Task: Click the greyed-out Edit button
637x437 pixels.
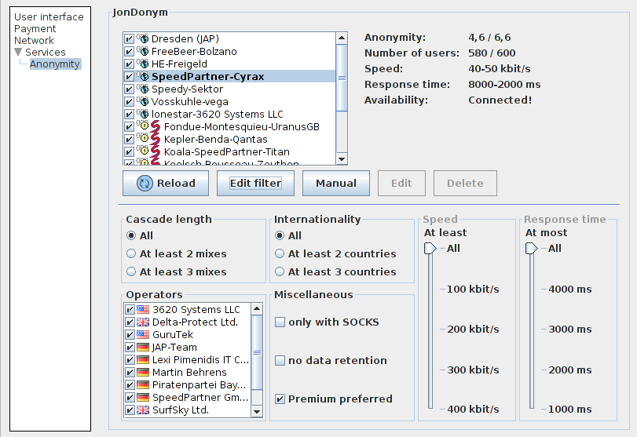Action: coord(401,184)
